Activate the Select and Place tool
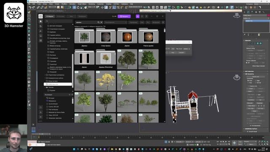The height and width of the screenshot is (152, 270). click(86, 7)
